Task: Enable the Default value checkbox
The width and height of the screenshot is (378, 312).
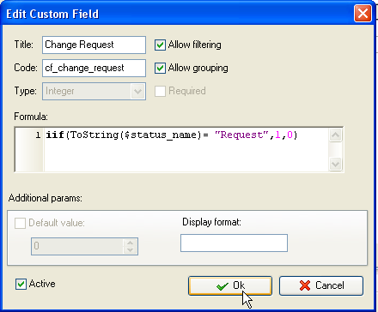Action: point(20,223)
